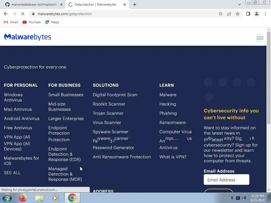Close the malwaredatabase-old GitHub tab
Viewport: 271px width, 203px height.
(x=61, y=5)
